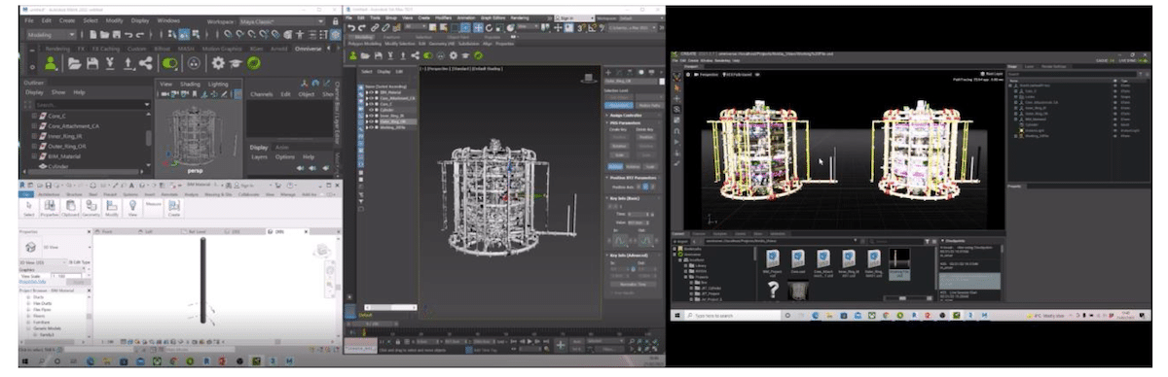Click the open folder icon in Maya Omniverse shelf

pos(74,63)
